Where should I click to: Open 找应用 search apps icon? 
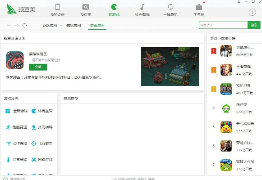86,7
